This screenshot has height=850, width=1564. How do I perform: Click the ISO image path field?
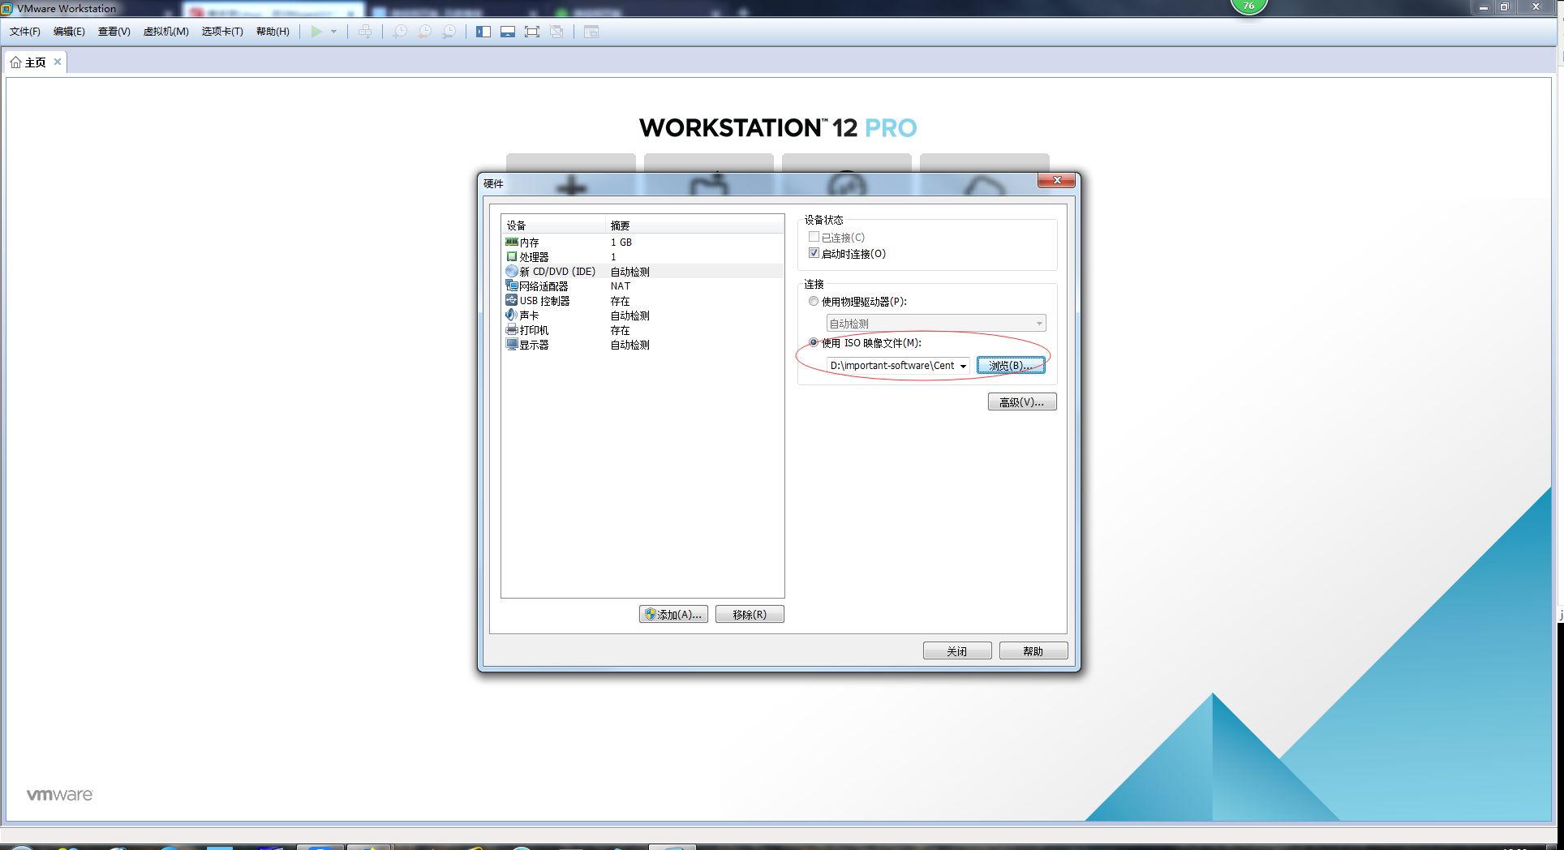(x=892, y=366)
